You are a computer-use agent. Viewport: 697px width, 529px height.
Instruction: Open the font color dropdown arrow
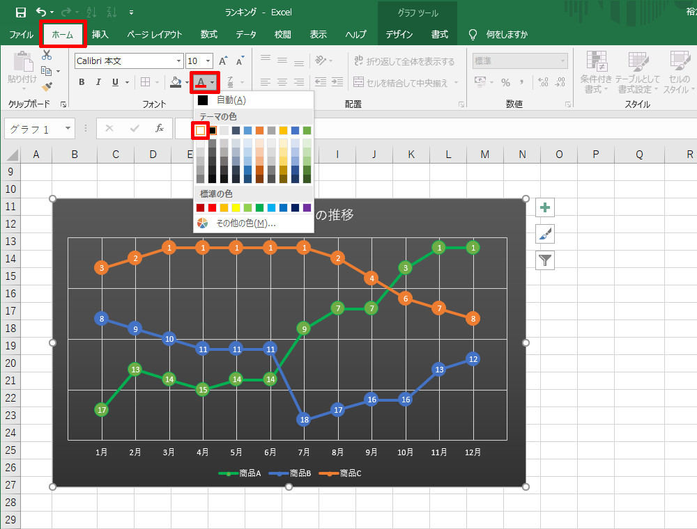click(213, 82)
